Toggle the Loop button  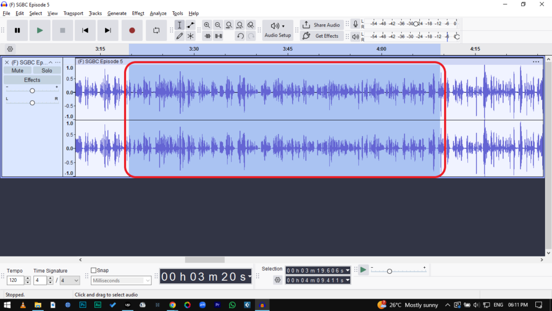point(156,30)
